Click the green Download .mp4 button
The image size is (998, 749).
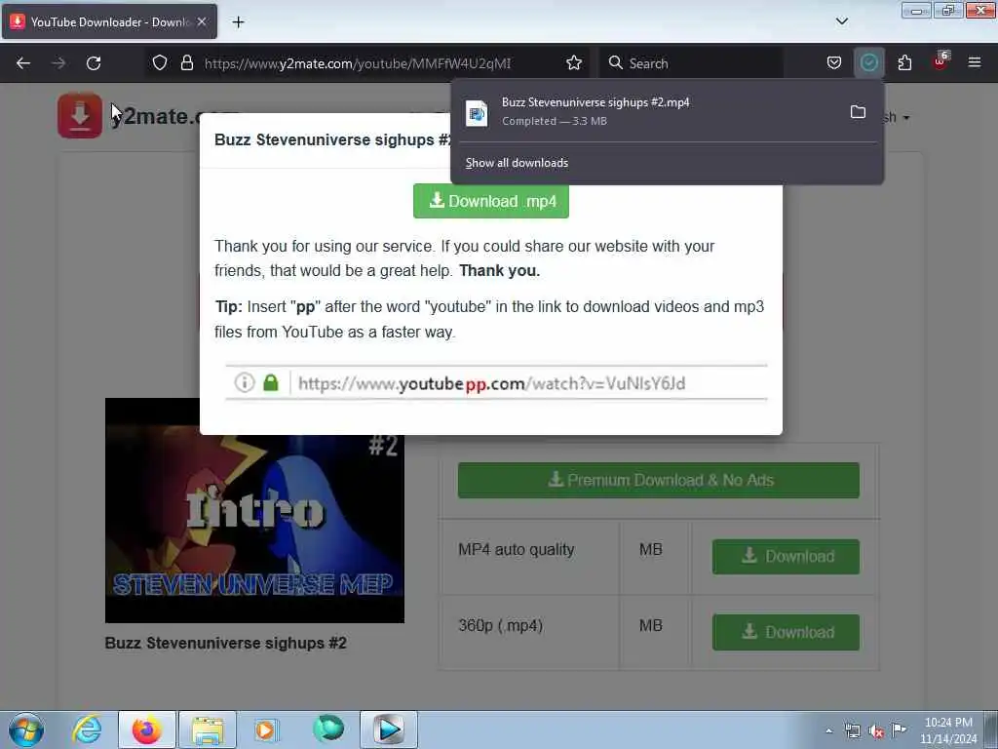pos(491,201)
